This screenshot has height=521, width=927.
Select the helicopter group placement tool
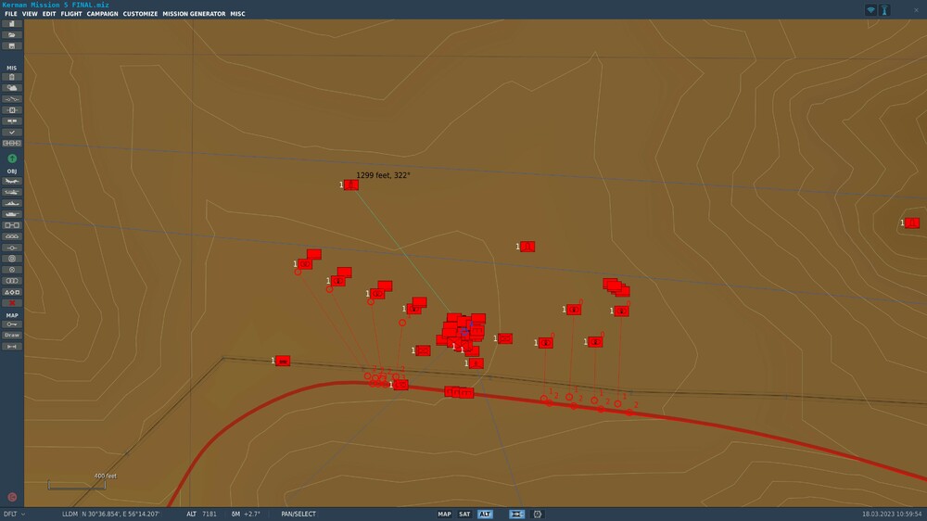[x=12, y=192]
